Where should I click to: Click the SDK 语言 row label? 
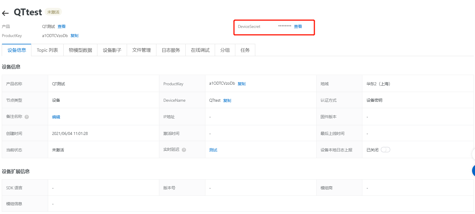pyautogui.click(x=14, y=188)
